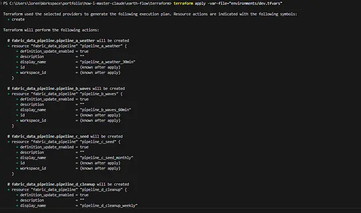Click 'Terraform will perform the following actions:' line
Screen dimensions: 361x213
tap(51, 30)
